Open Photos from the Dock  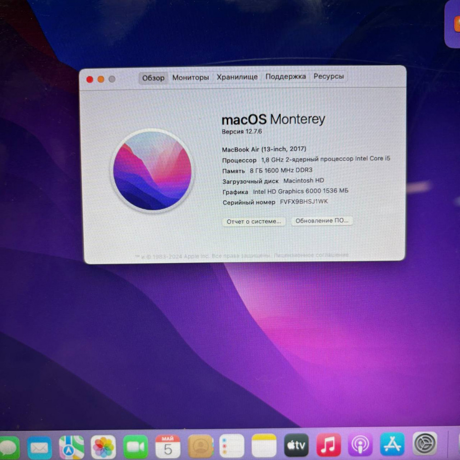pos(103,447)
